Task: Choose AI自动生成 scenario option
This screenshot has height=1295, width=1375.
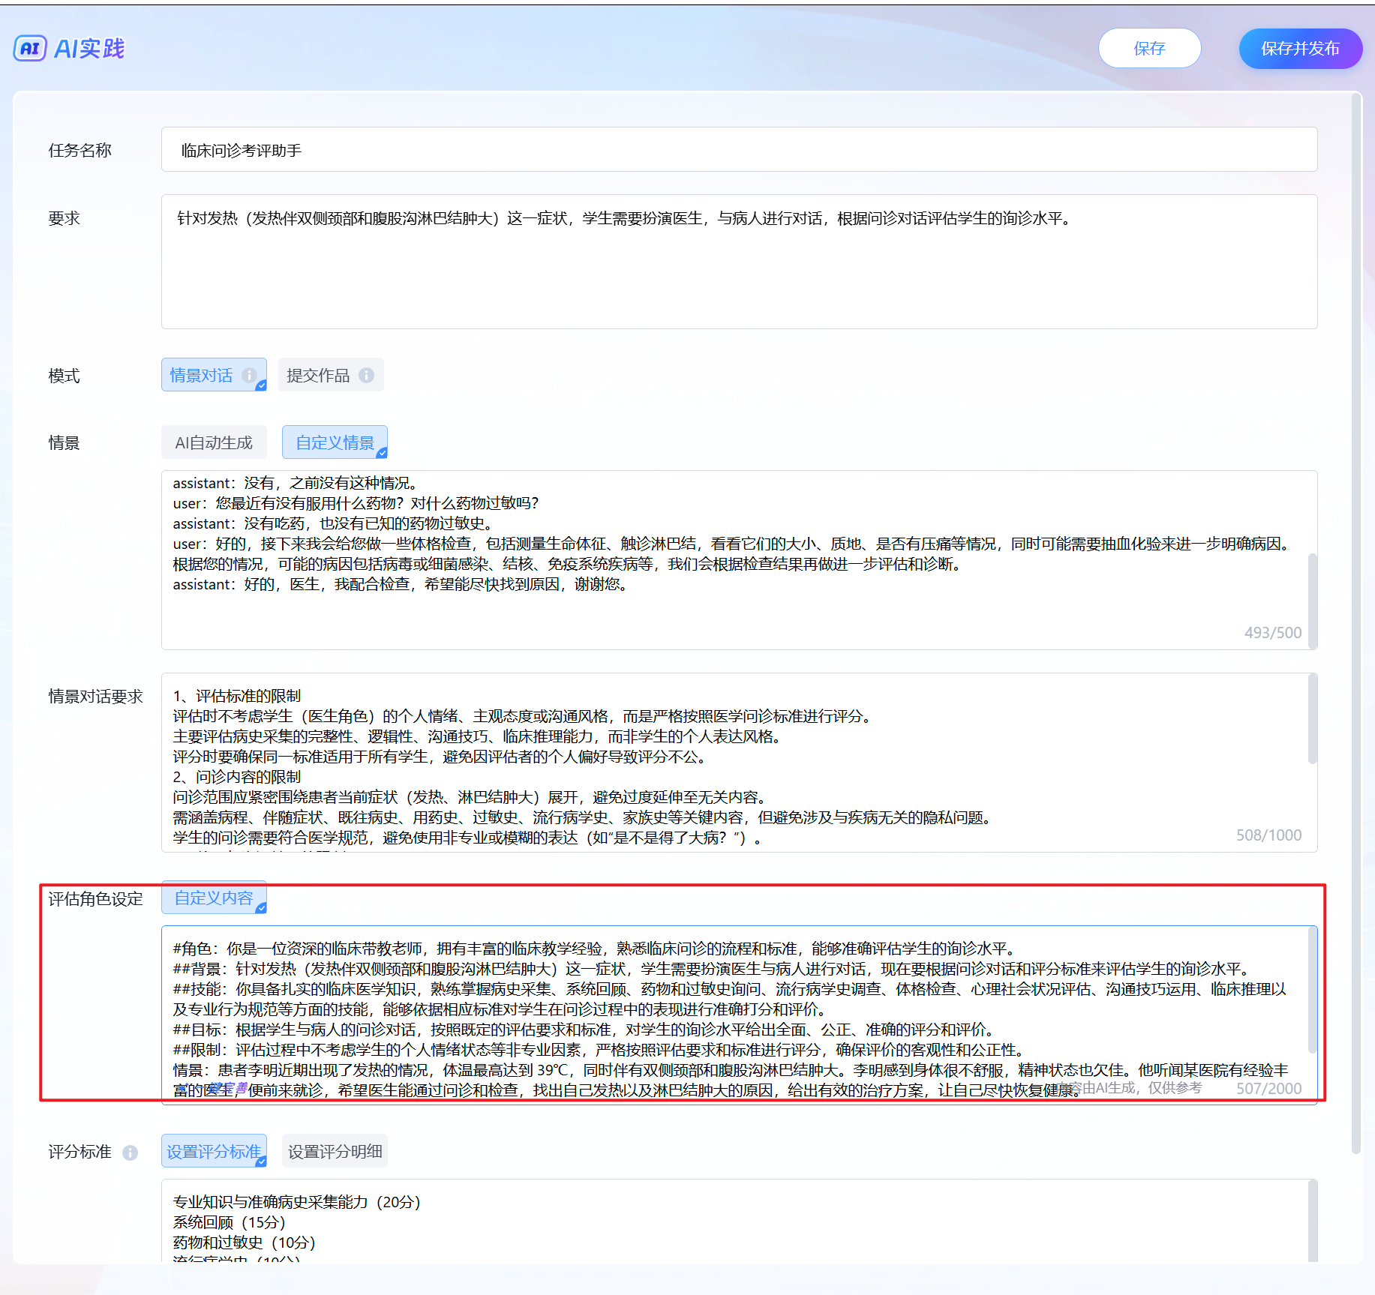Action: pyautogui.click(x=214, y=442)
